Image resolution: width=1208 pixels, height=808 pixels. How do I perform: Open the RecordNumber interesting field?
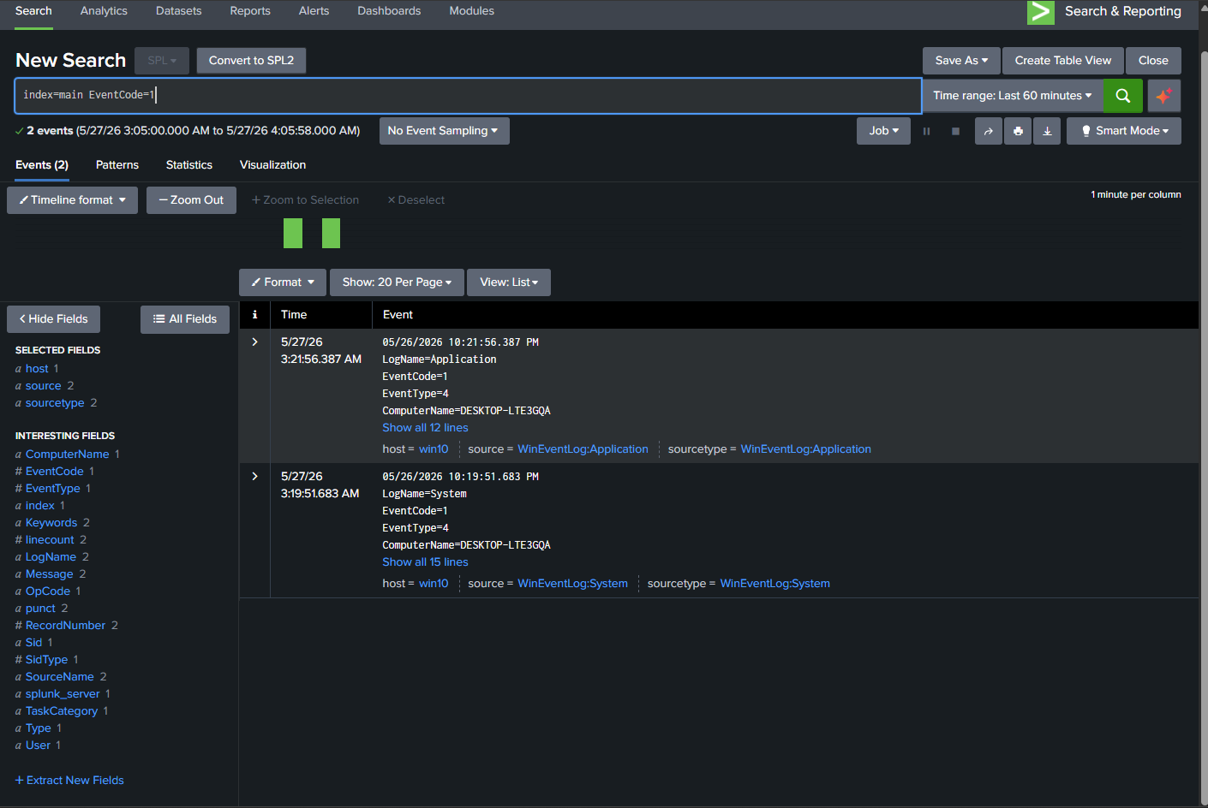(x=65, y=626)
